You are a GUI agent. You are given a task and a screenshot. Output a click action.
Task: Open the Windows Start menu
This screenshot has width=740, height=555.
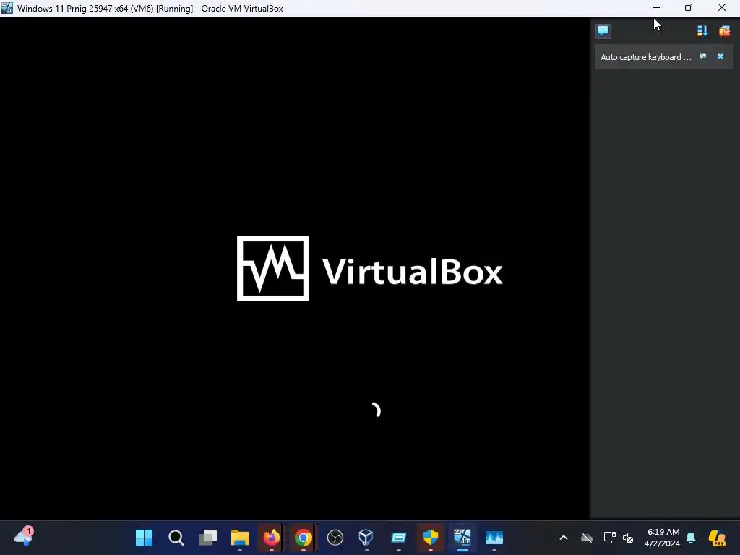point(144,538)
